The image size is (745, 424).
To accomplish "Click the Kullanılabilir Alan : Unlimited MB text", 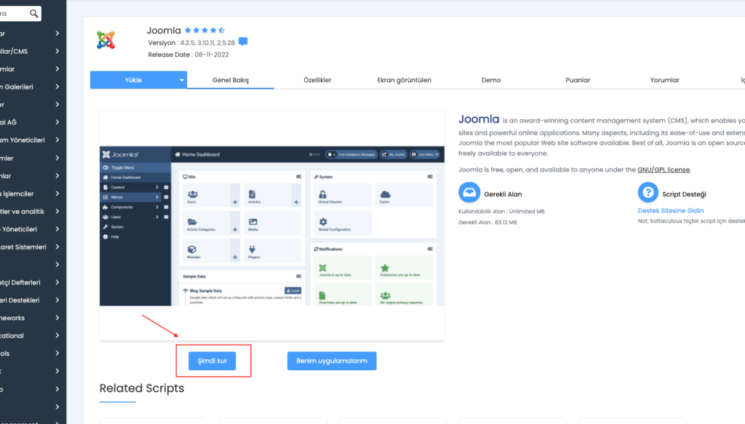I will [501, 212].
